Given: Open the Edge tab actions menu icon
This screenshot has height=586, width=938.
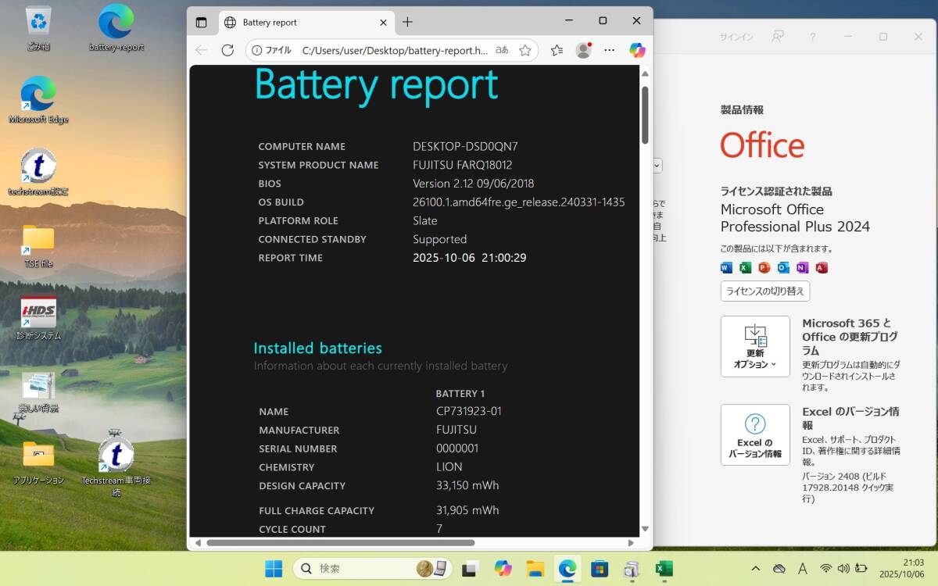Looking at the screenshot, I should (x=201, y=22).
